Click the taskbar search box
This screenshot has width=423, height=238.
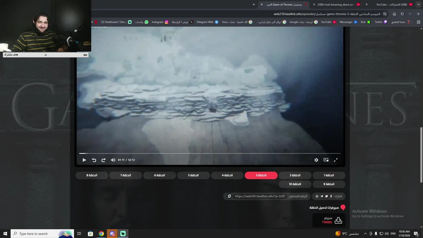[x=42, y=234]
